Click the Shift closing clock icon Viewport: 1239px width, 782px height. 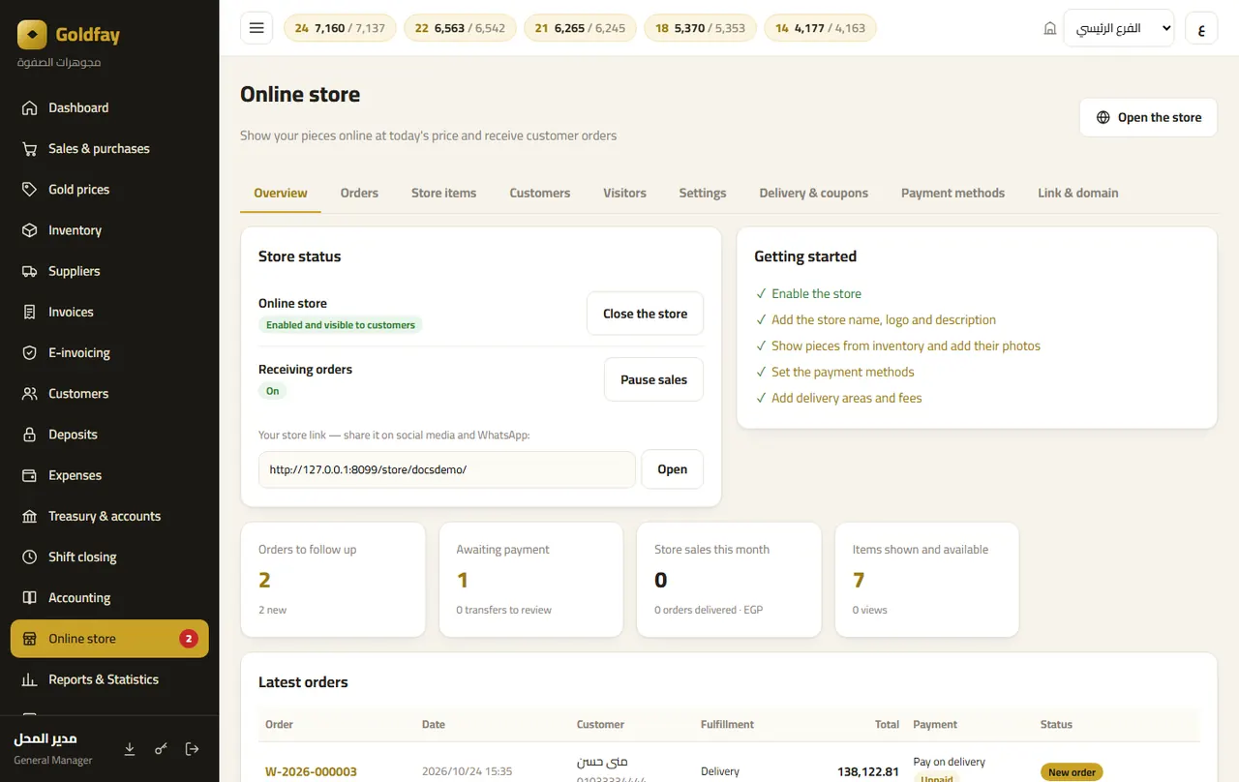point(30,557)
